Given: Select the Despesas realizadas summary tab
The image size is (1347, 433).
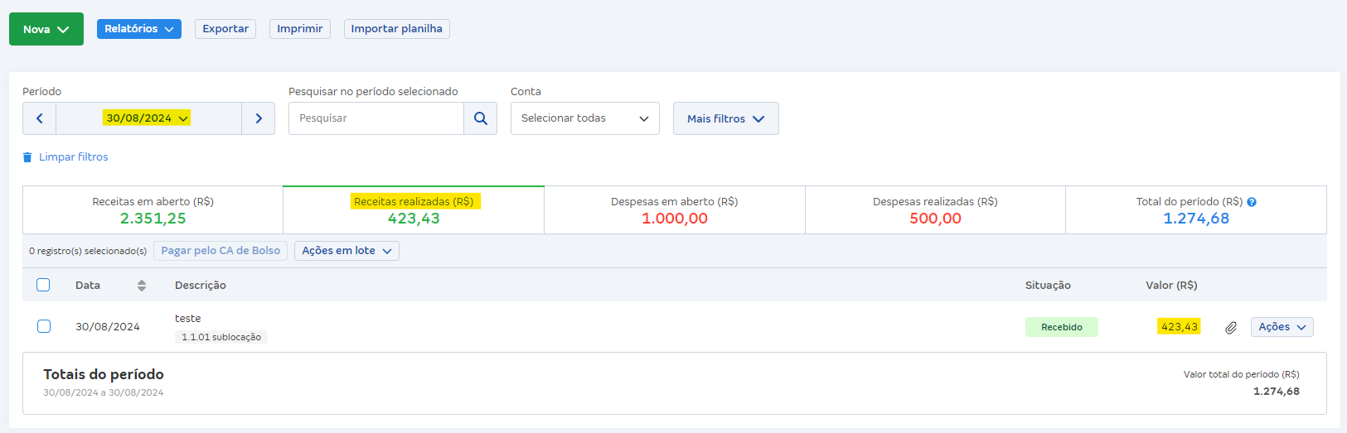Looking at the screenshot, I should pos(935,210).
